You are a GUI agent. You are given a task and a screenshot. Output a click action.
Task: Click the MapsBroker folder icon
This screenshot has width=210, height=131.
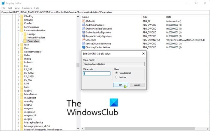click(22, 94)
